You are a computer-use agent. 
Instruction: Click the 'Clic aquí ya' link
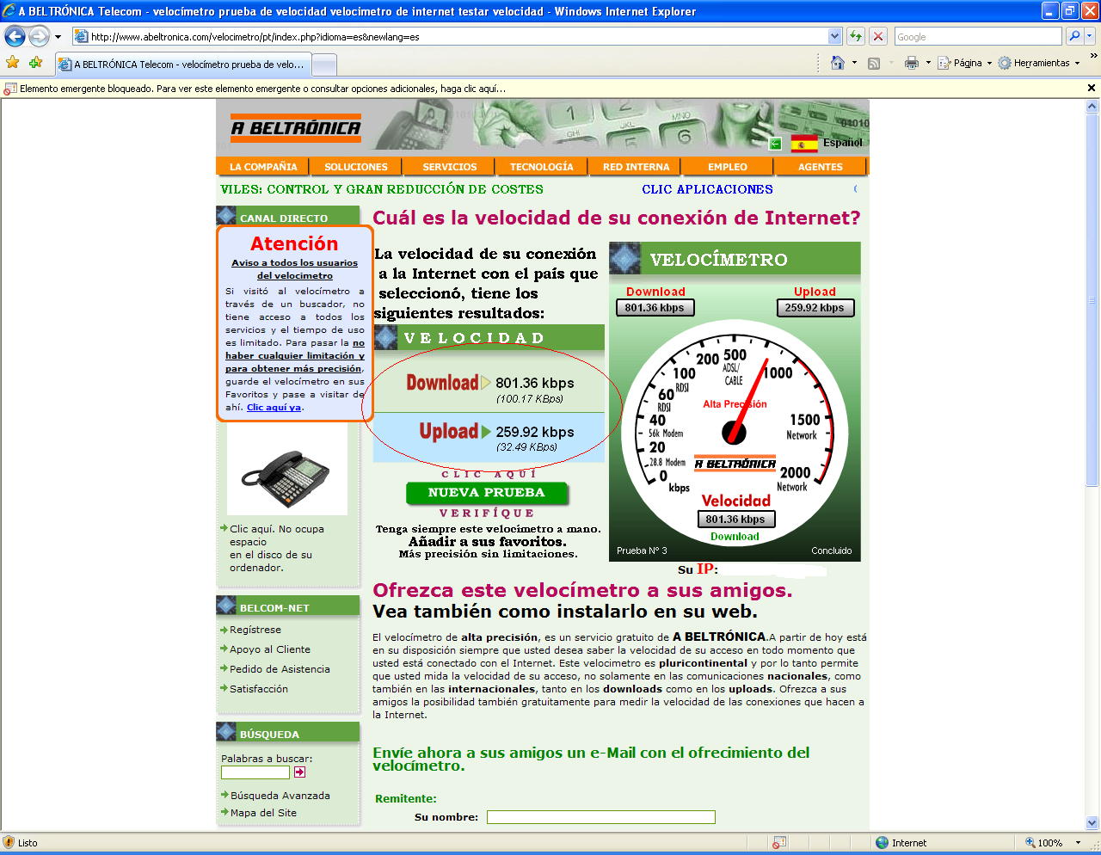[274, 407]
